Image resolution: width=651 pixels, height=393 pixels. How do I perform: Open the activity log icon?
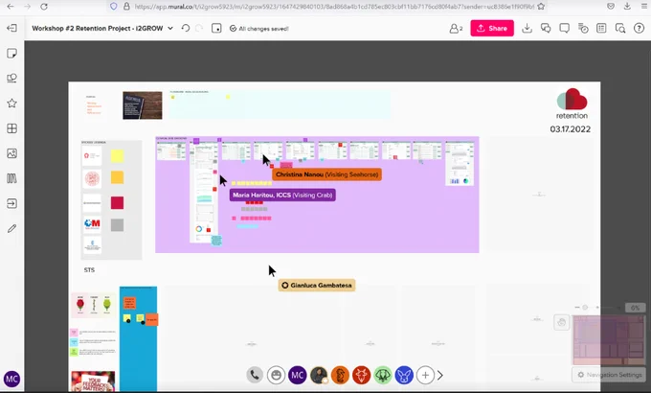point(583,29)
